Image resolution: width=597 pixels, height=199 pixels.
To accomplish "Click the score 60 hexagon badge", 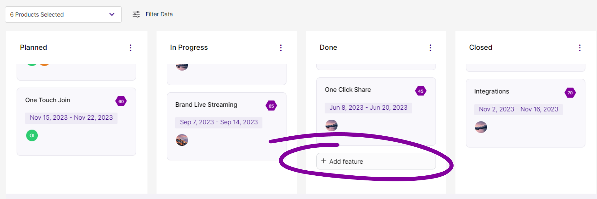I will click(121, 101).
